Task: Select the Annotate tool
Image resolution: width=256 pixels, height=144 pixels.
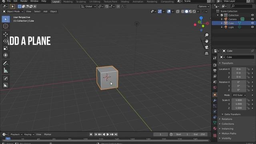Action: click(x=6, y=63)
